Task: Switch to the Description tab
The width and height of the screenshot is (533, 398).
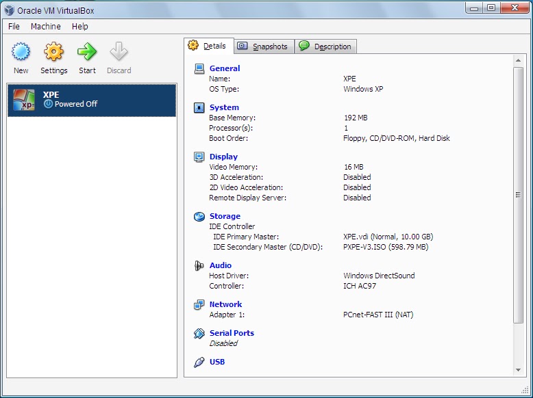Action: (x=325, y=47)
